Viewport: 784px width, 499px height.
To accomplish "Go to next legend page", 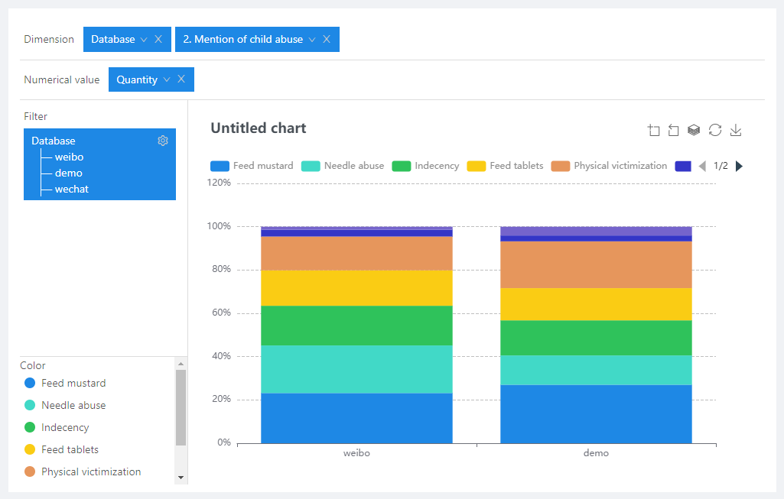I will [x=739, y=166].
